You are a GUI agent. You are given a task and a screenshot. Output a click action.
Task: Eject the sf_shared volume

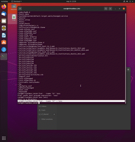click(x=54, y=114)
